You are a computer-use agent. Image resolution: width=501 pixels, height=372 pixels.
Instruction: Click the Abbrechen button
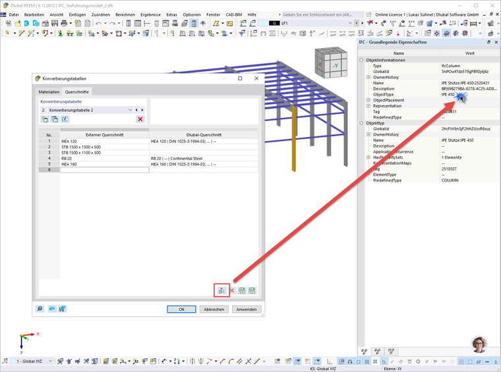click(x=214, y=309)
